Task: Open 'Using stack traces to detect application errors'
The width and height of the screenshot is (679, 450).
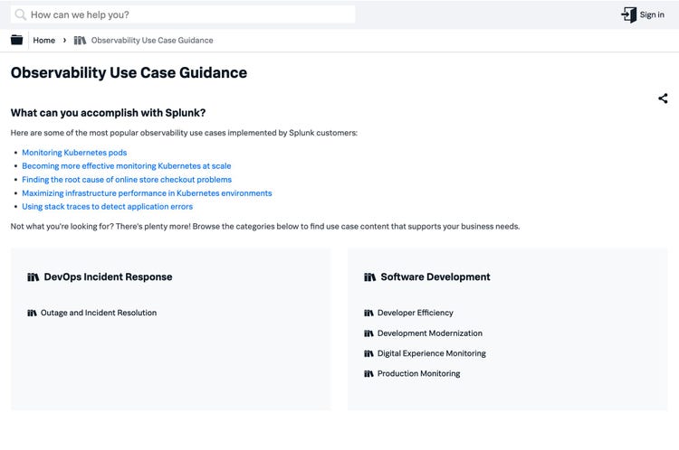Action: pos(108,207)
